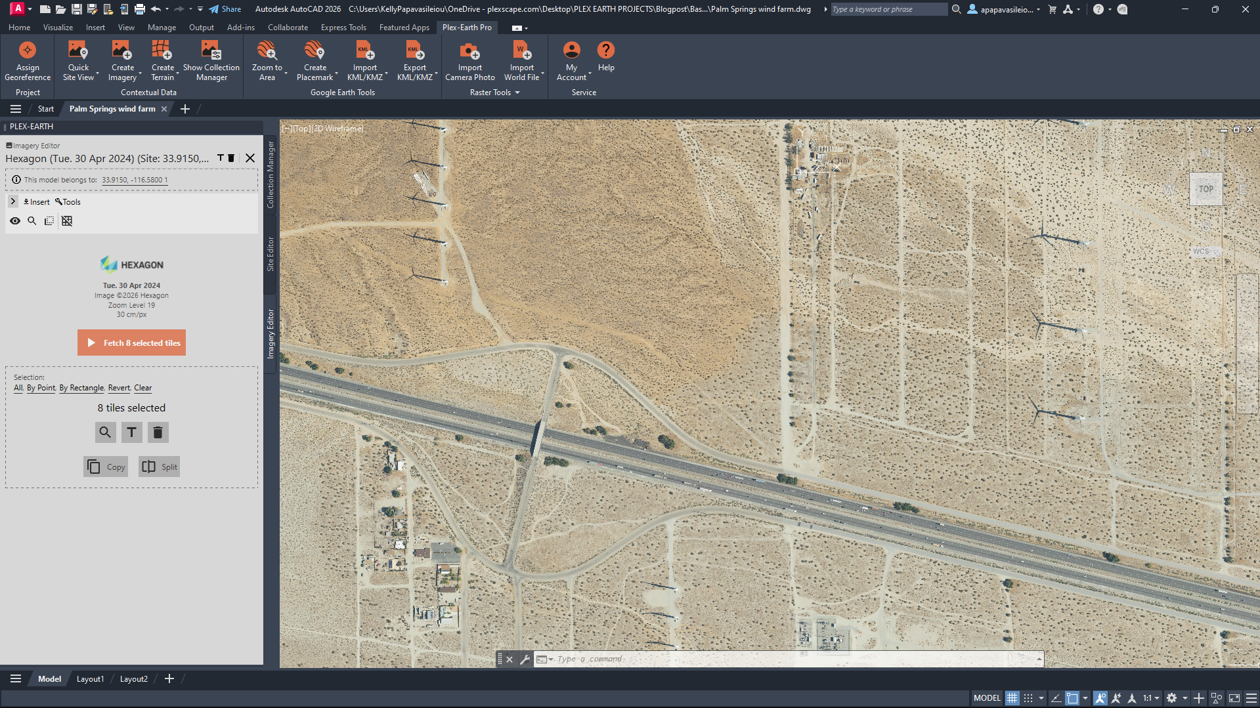Delete selected tiles with the trash button
Viewport: 1260px width, 708px height.
click(158, 432)
